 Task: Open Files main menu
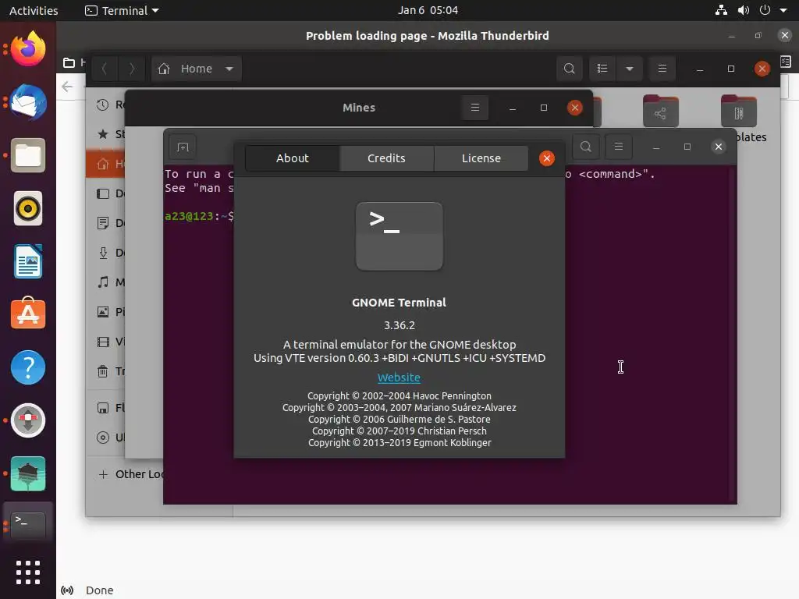[x=662, y=69]
